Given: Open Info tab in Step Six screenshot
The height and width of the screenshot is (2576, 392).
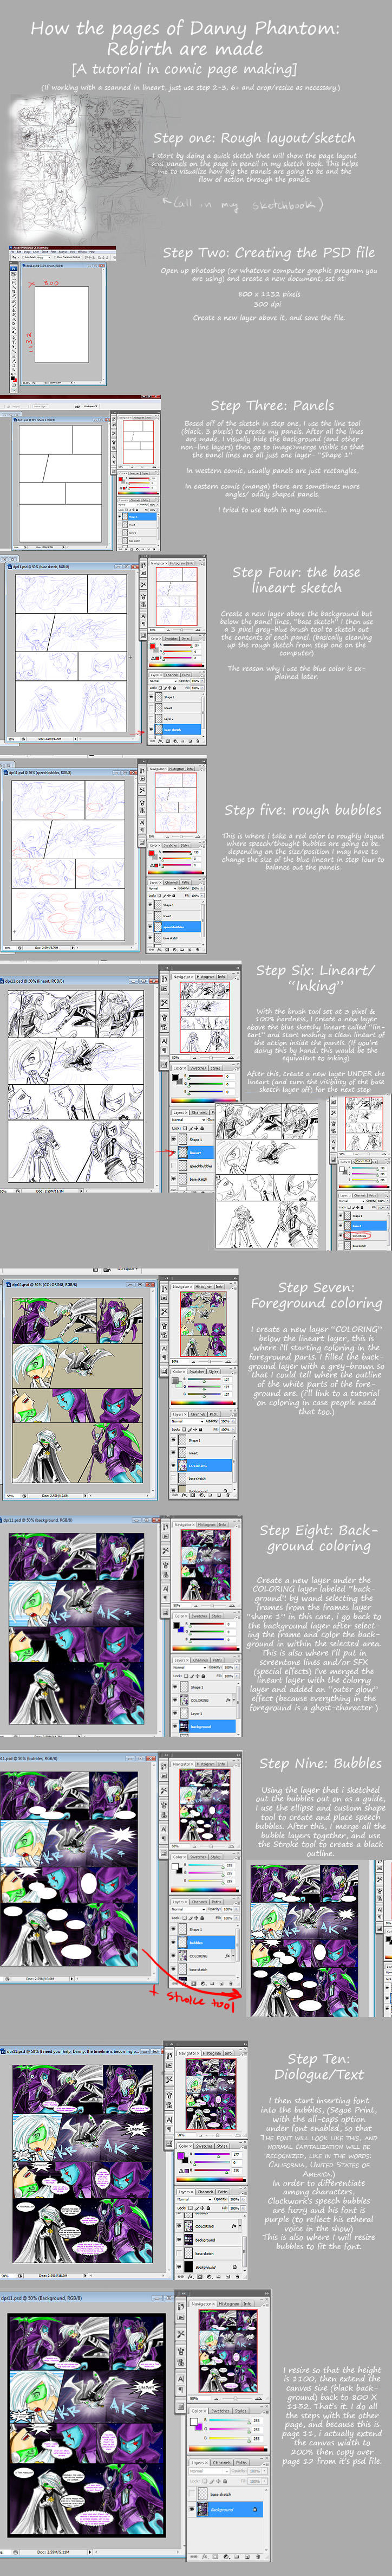Looking at the screenshot, I should pyautogui.click(x=222, y=977).
